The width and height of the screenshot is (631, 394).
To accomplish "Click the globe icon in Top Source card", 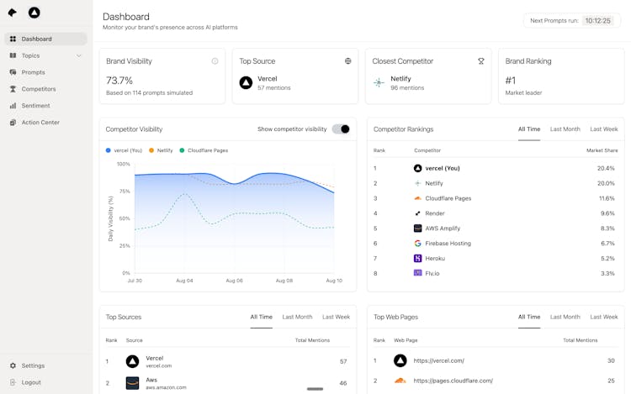I will point(347,61).
